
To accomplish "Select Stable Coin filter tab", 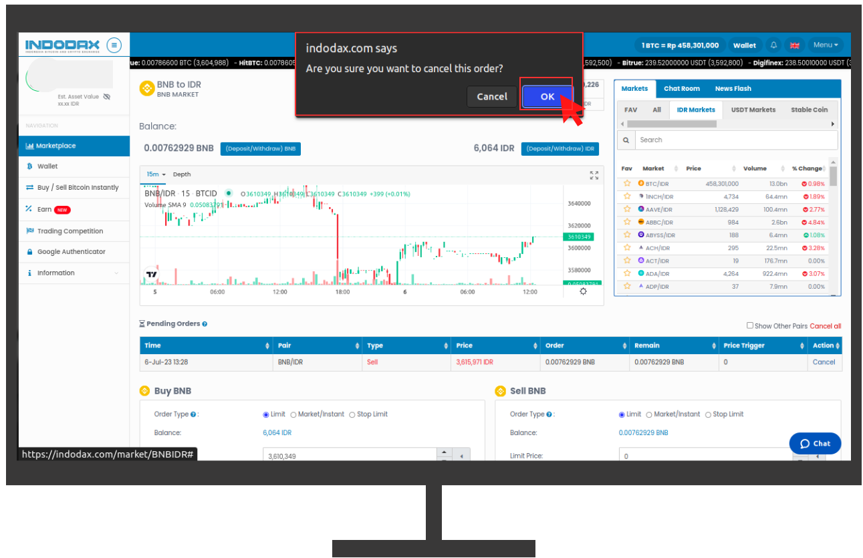I will (x=809, y=110).
